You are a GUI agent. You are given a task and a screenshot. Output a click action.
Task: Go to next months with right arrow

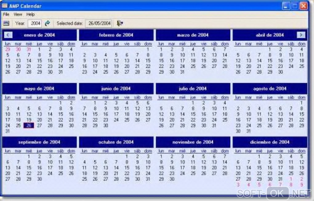tap(301, 35)
